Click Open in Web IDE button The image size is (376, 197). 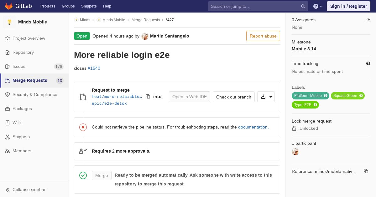tap(190, 97)
